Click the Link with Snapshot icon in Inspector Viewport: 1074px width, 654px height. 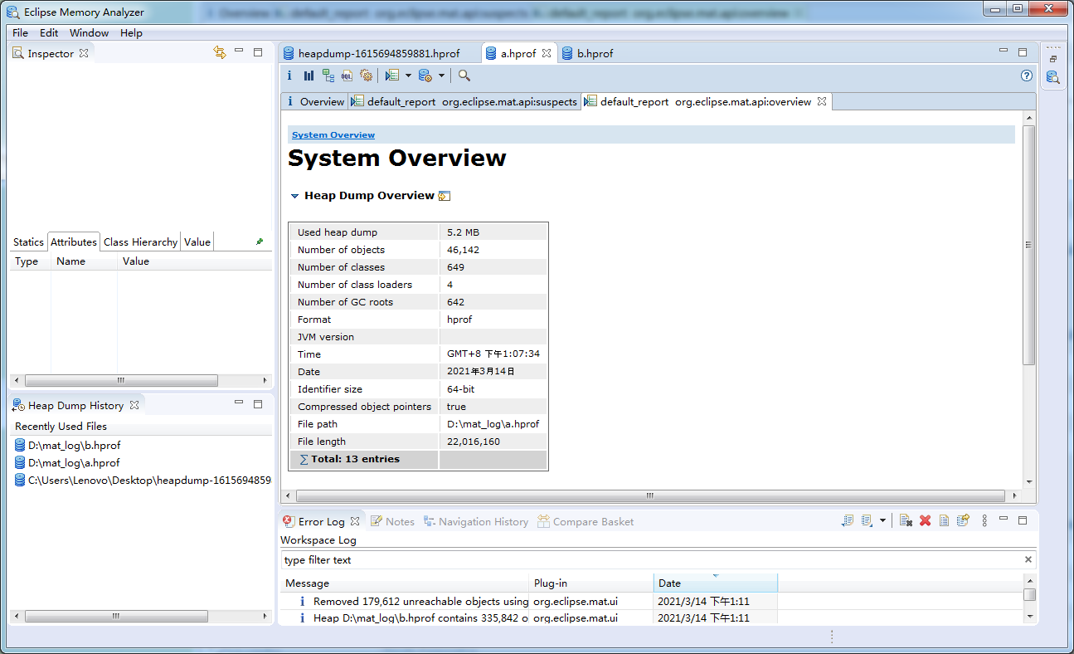click(220, 52)
